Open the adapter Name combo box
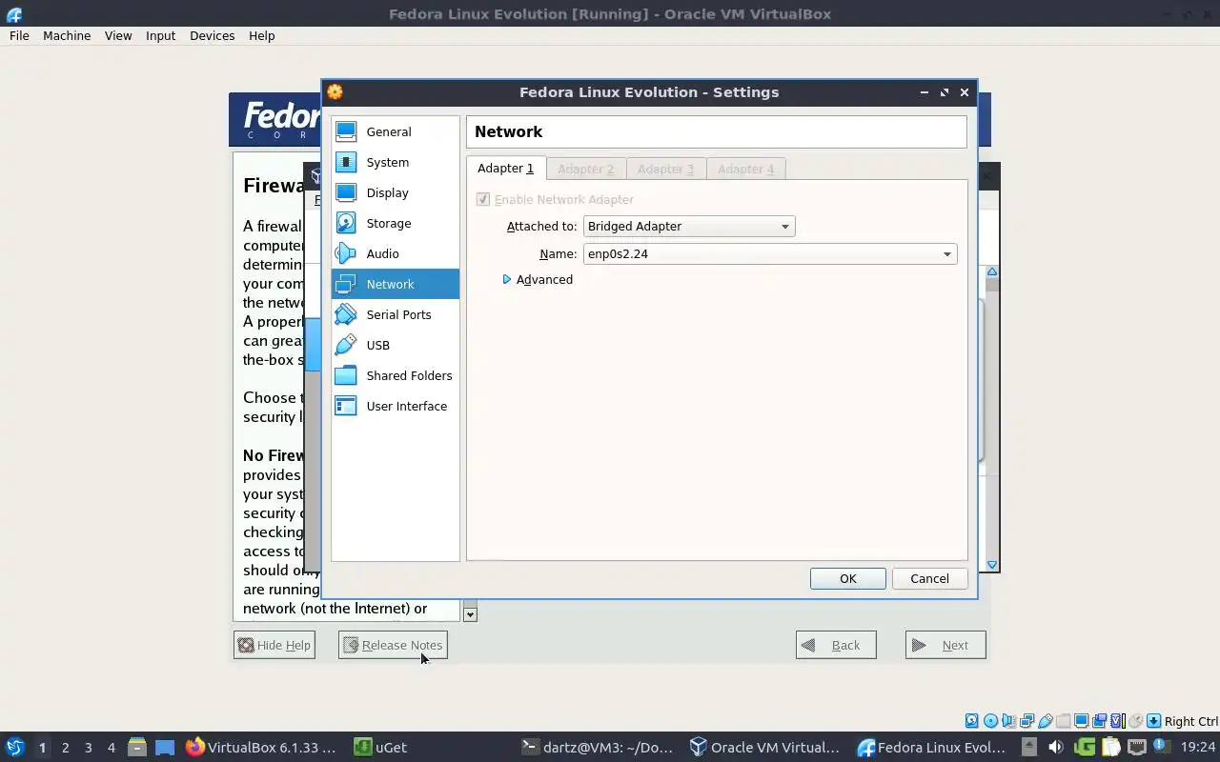 pyautogui.click(x=770, y=253)
